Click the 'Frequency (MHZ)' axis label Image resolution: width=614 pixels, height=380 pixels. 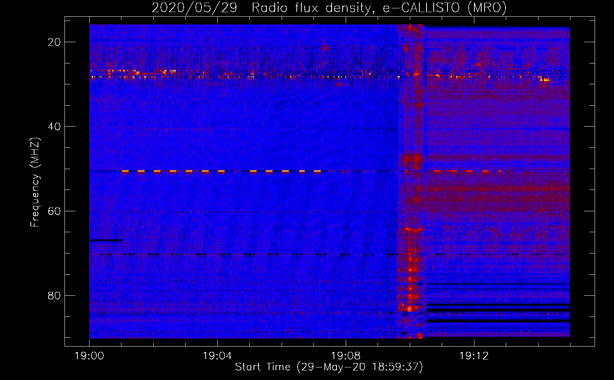coord(35,182)
